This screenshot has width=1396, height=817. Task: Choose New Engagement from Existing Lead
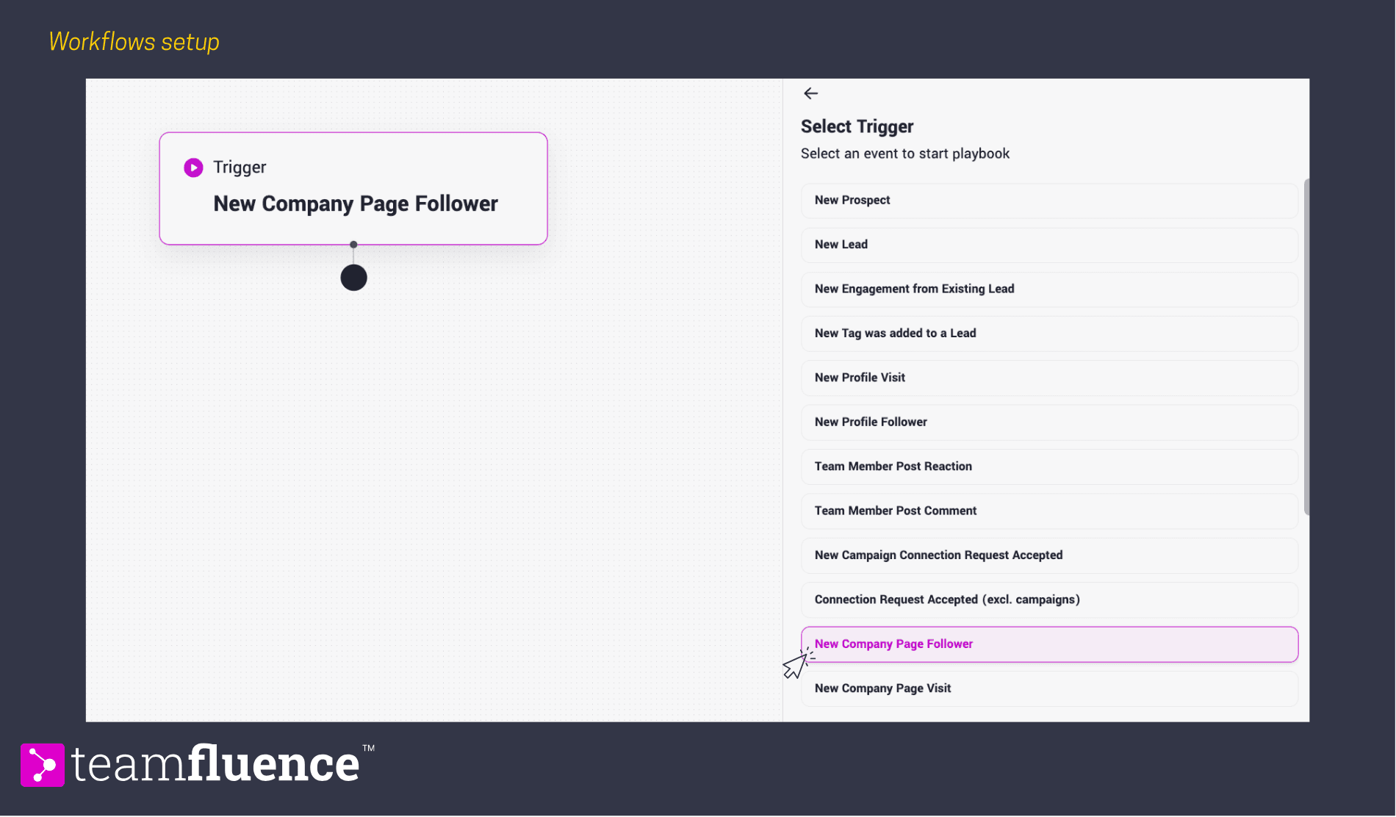1048,289
